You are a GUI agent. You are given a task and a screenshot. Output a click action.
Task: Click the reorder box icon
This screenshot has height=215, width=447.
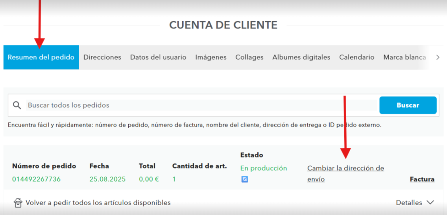tap(18, 203)
